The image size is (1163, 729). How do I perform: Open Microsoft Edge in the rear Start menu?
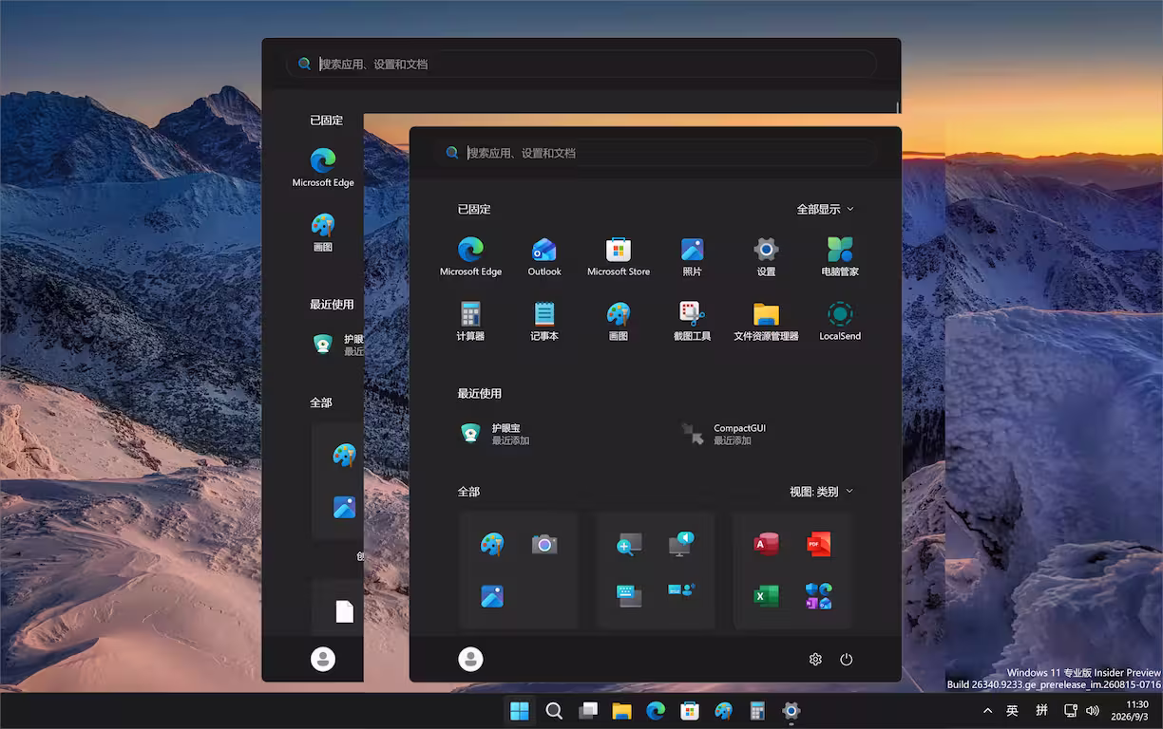(x=323, y=168)
